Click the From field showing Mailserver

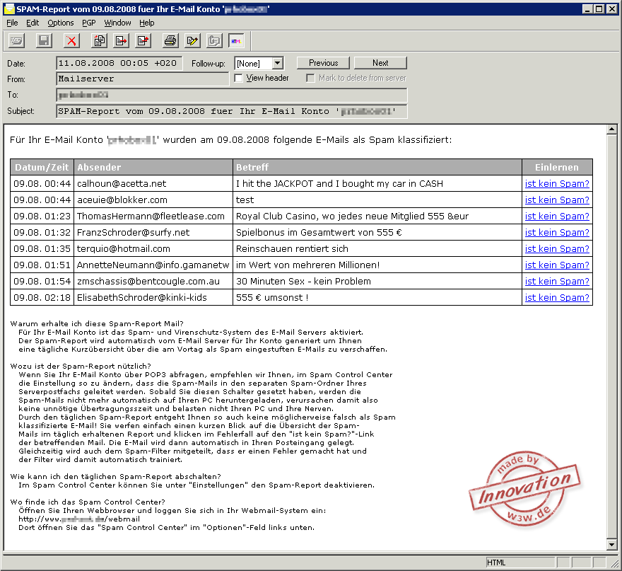pyautogui.click(x=142, y=79)
